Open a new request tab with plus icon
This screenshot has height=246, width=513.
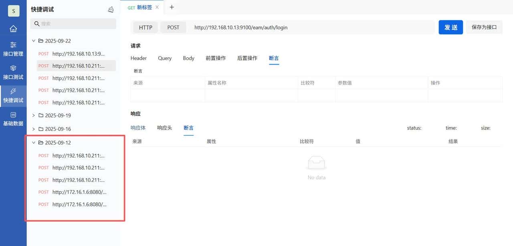(x=172, y=7)
